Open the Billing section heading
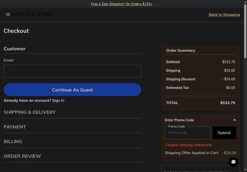Image resolution: width=247 pixels, height=172 pixels. click(13, 142)
